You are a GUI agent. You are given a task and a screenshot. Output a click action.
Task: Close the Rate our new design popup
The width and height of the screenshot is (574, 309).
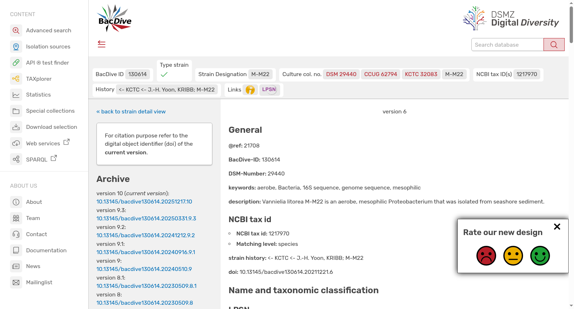[x=557, y=226]
